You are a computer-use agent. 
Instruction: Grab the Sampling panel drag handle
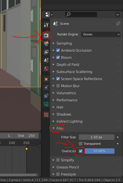[x=119, y=43]
